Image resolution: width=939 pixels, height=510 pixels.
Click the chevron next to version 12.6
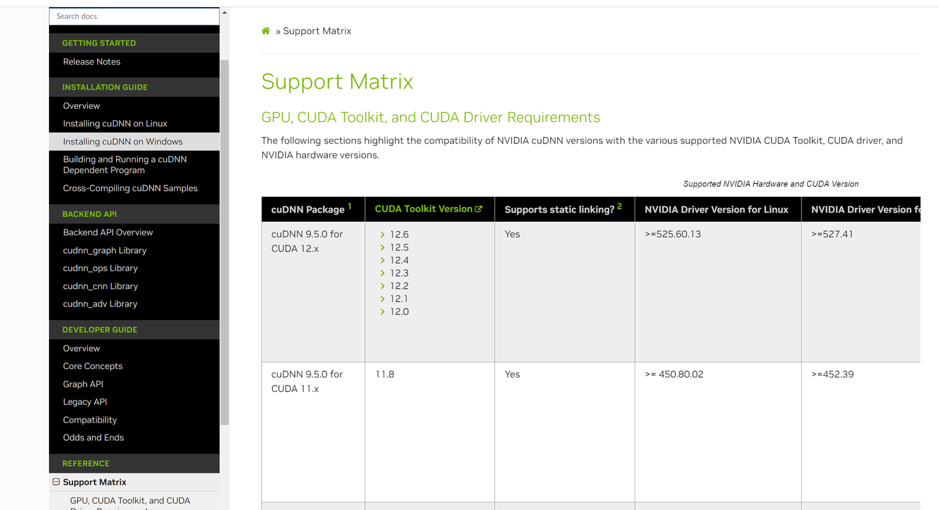click(383, 235)
